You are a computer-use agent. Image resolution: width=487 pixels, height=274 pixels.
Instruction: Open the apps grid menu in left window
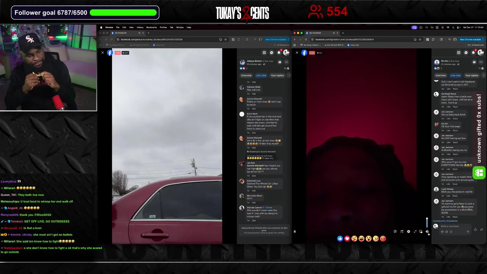[264, 53]
